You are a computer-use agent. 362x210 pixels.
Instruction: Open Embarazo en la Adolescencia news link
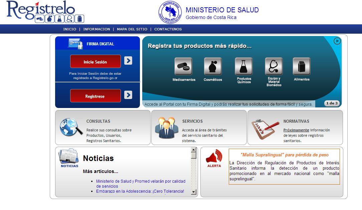tap(140, 191)
